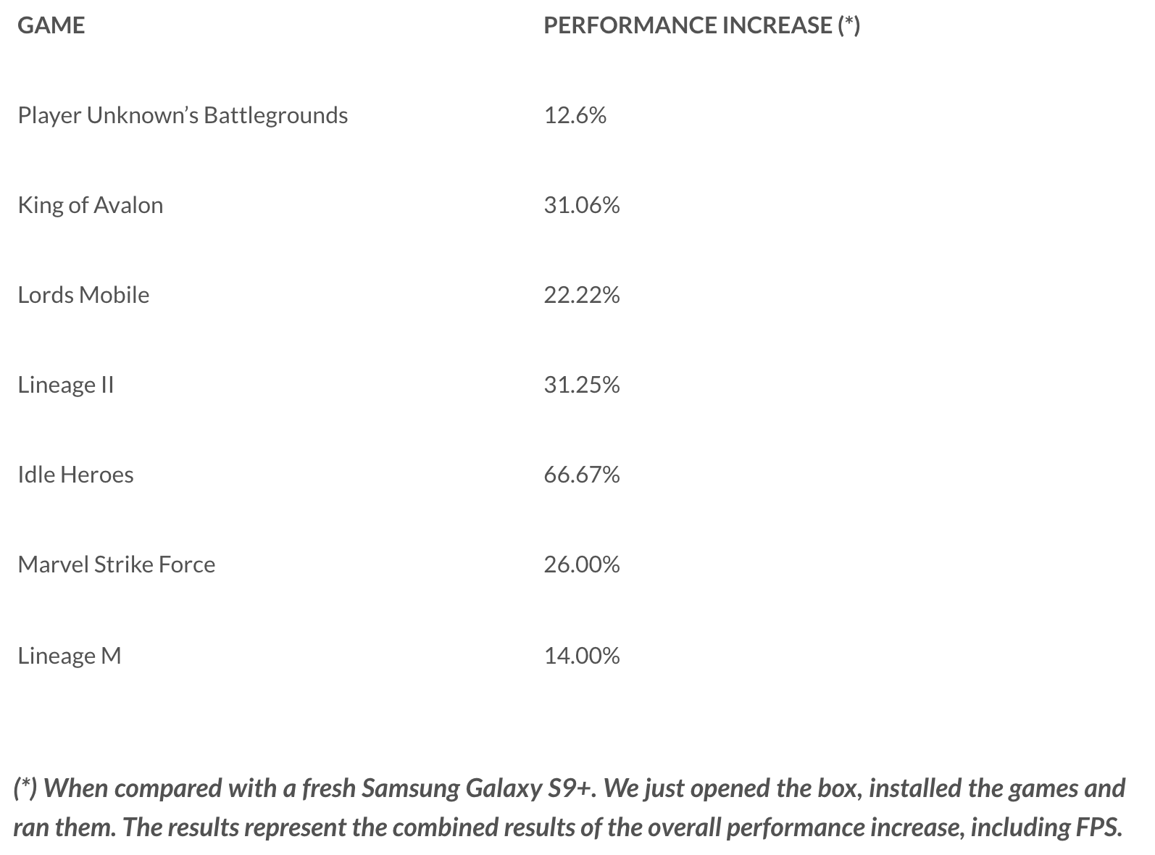Click the Marvel Strike Force game name
The width and height of the screenshot is (1155, 855).
click(x=117, y=564)
